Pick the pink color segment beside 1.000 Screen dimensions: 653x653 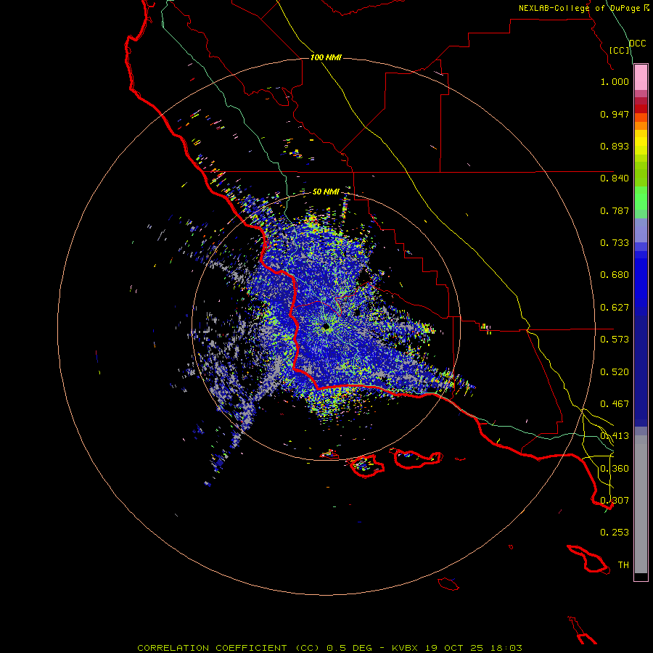641,78
